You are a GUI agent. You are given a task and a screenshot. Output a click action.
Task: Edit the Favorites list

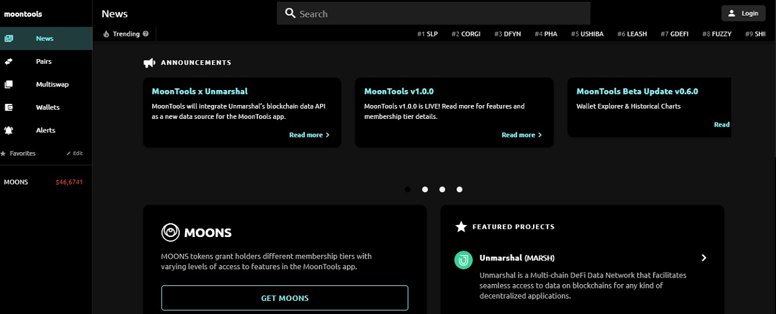click(75, 153)
